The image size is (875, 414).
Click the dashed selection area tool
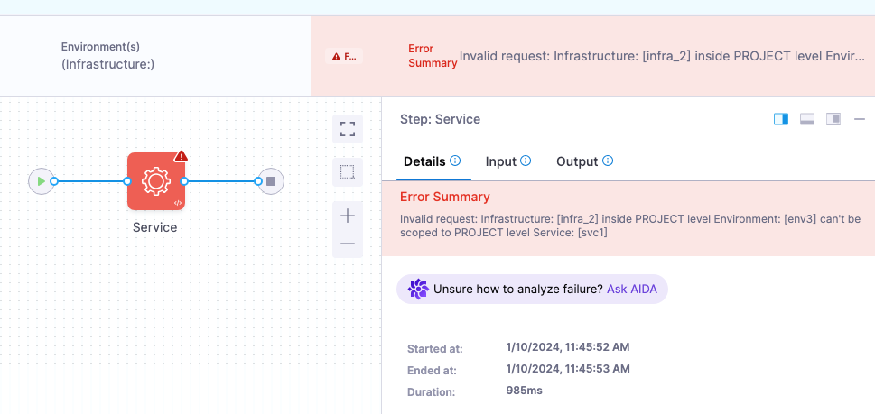pos(348,171)
